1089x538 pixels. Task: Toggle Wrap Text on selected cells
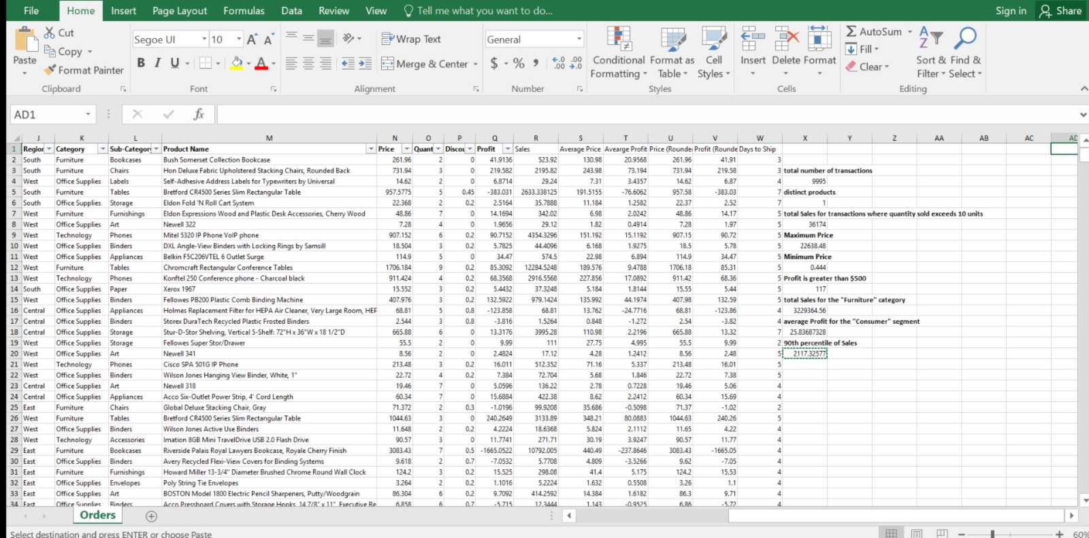coord(411,39)
